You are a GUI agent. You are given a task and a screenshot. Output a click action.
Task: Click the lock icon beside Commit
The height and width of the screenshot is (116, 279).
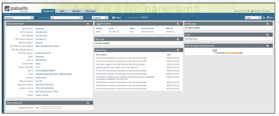[248, 11]
